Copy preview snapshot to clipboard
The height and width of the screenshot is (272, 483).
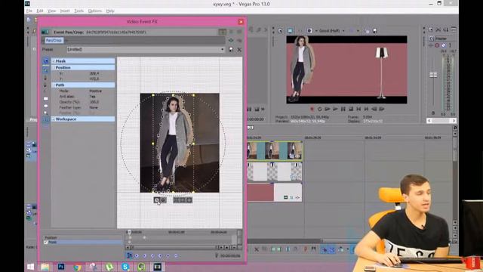point(367,31)
